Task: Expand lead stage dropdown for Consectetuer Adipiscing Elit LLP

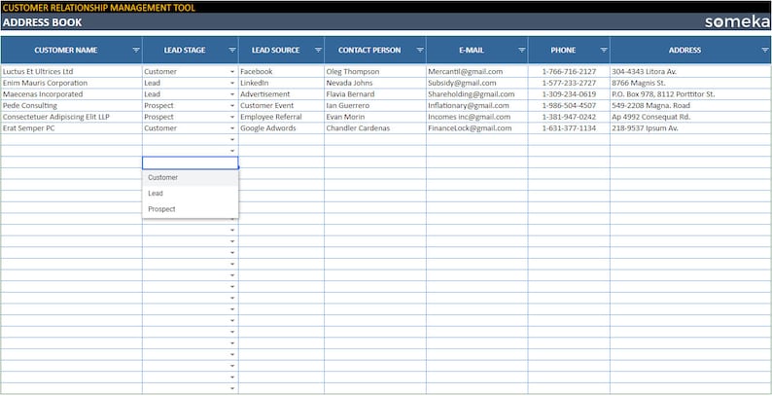Action: [232, 117]
